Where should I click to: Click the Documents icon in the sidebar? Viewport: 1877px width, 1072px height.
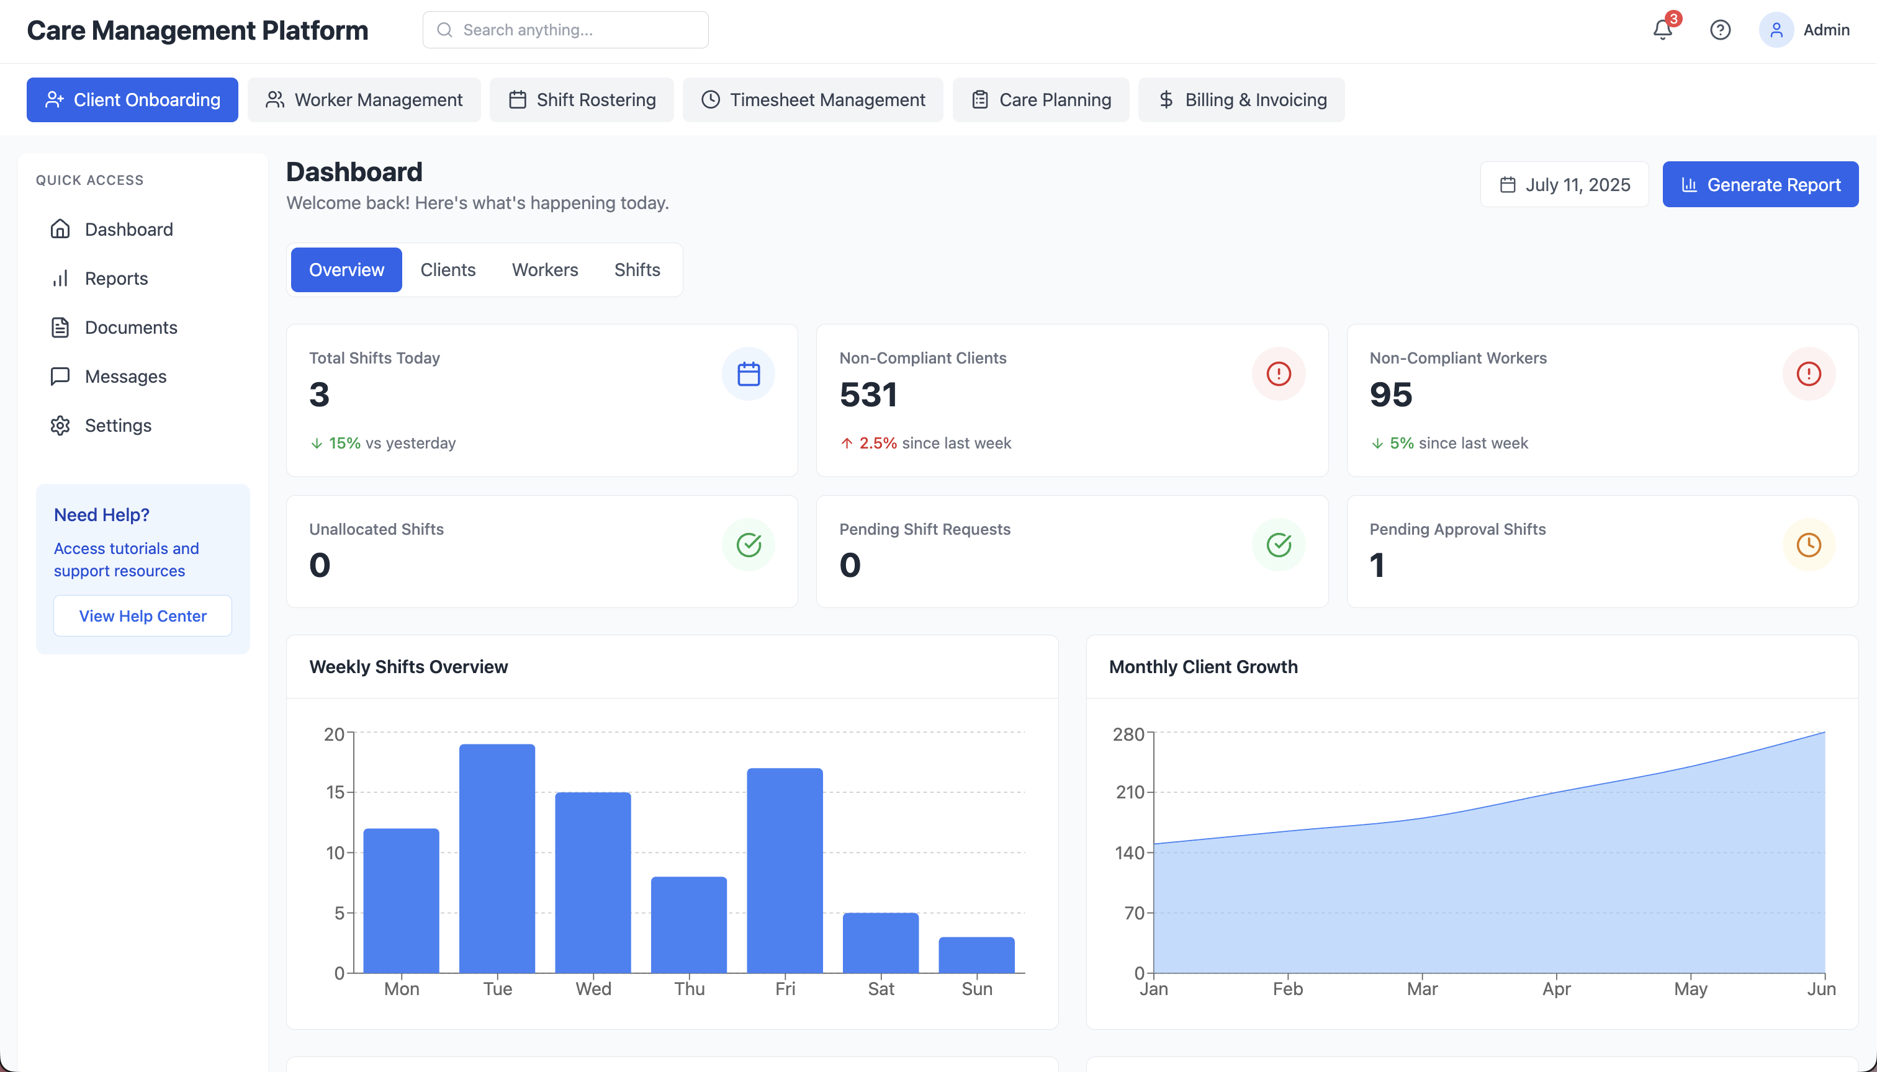(x=60, y=327)
